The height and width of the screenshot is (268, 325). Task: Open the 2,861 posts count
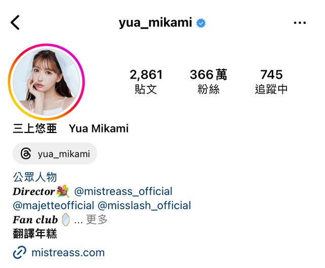146,81
